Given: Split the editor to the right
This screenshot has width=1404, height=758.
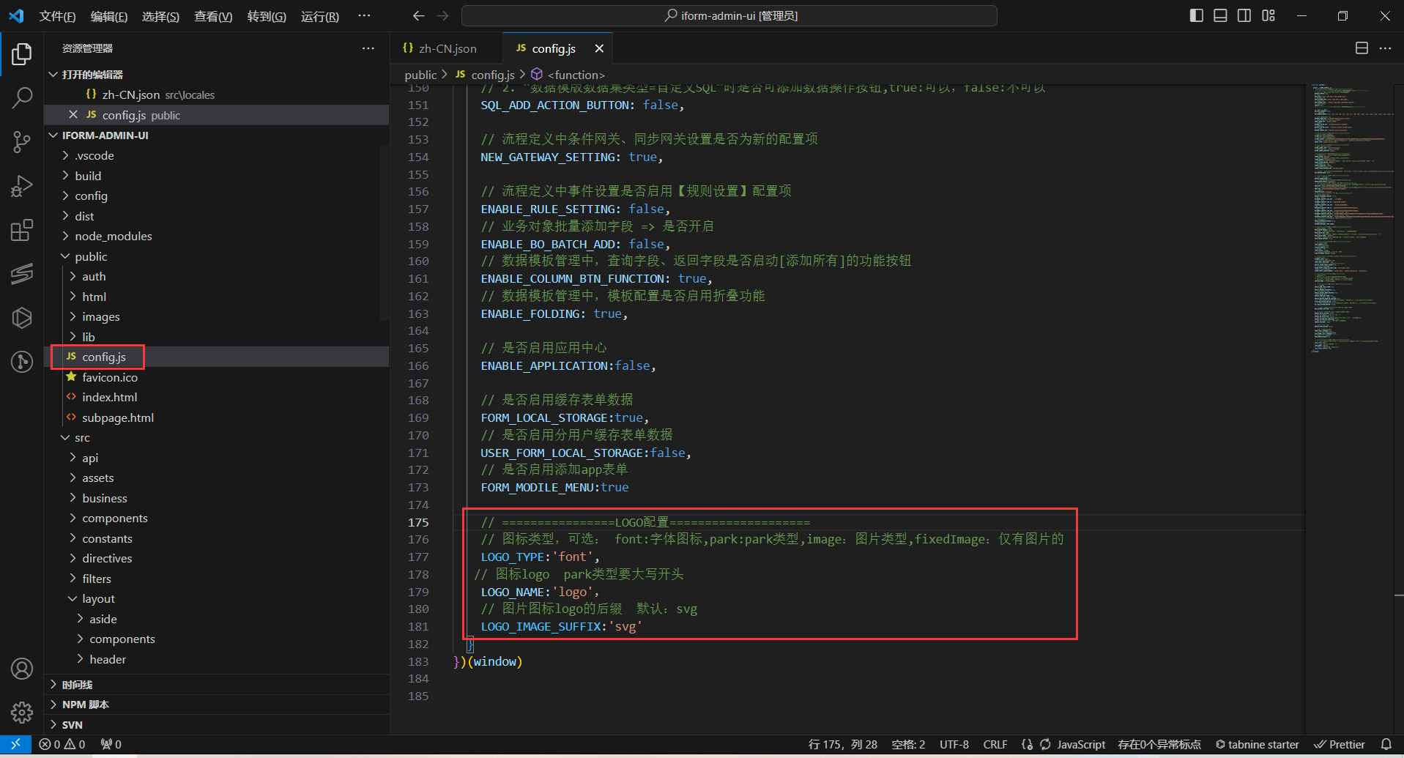Looking at the screenshot, I should coord(1362,48).
